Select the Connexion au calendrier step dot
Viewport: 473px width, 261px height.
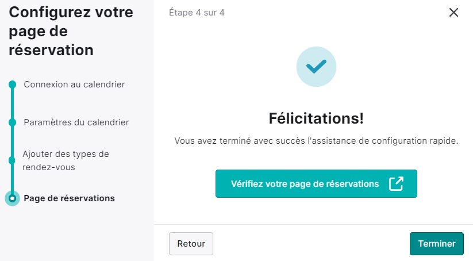click(13, 85)
